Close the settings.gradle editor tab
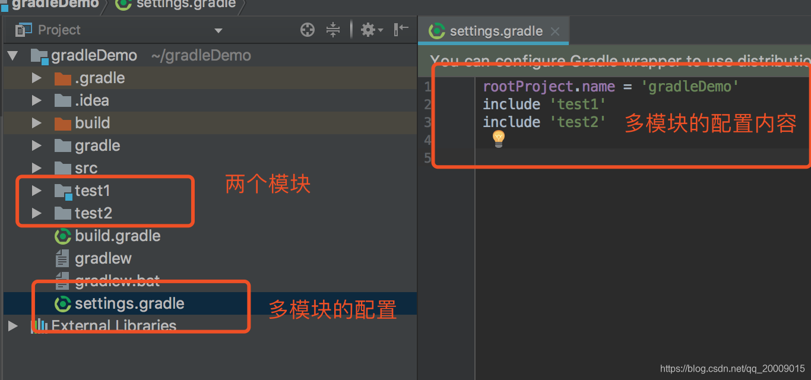This screenshot has height=380, width=811. [x=555, y=31]
